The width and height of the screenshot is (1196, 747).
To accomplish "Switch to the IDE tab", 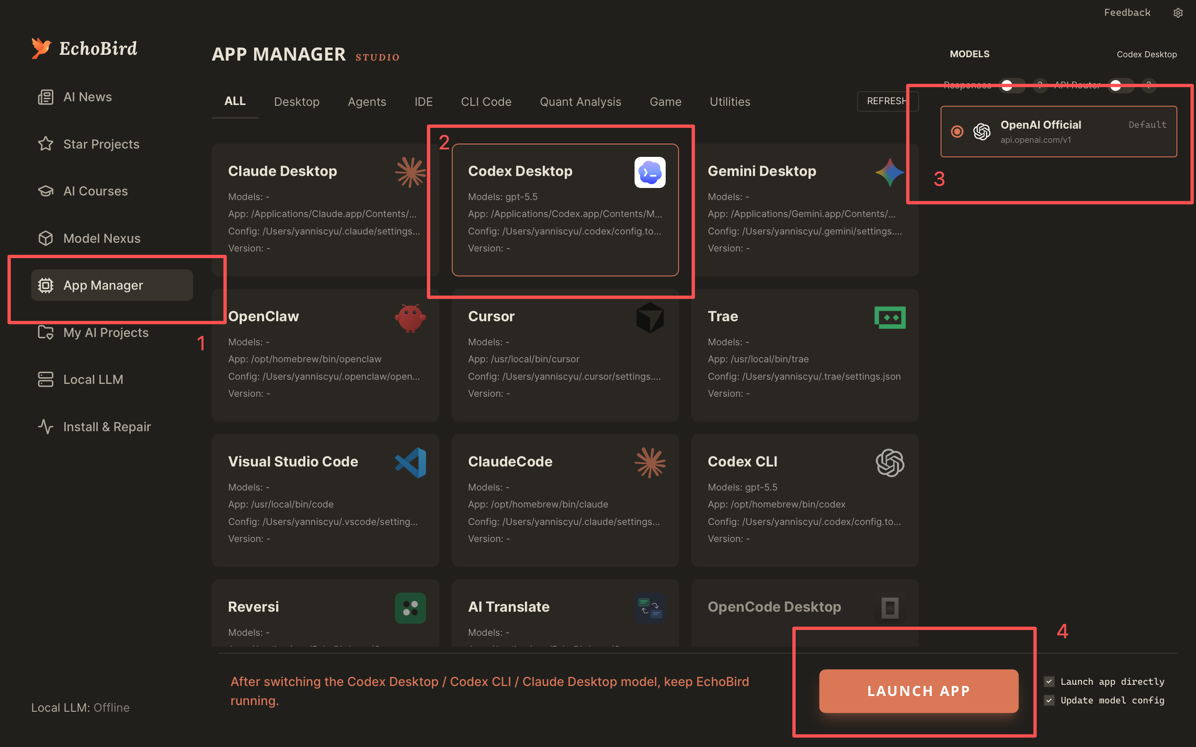I will tap(424, 102).
